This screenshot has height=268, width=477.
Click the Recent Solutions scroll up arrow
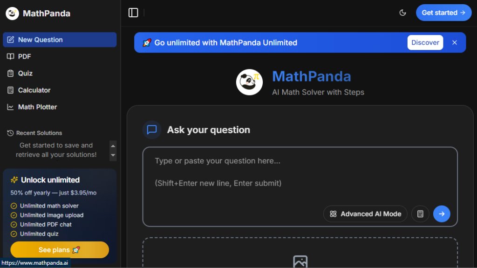point(113,146)
